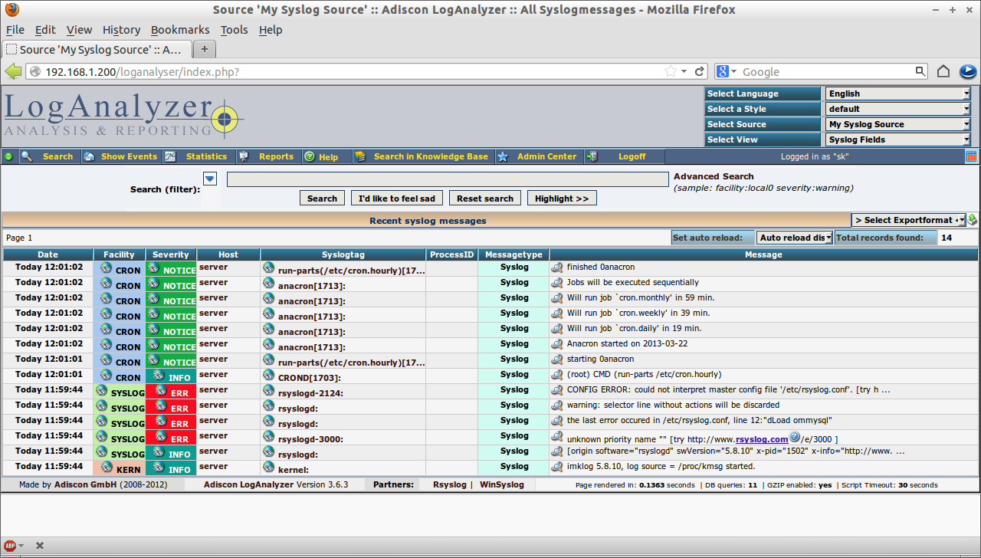This screenshot has width=981, height=558.
Task: Click the Rsyslog partner link in the footer
Action: point(449,484)
